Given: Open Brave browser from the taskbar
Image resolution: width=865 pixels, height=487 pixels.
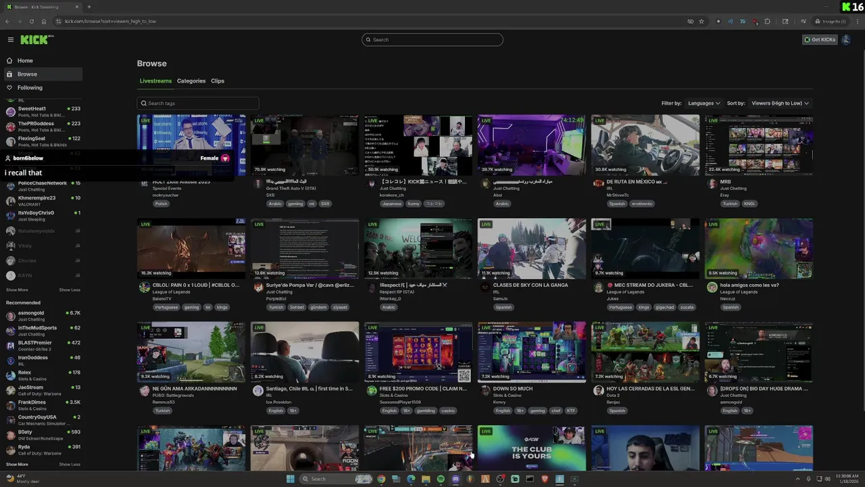Looking at the screenshot, I should point(545,479).
